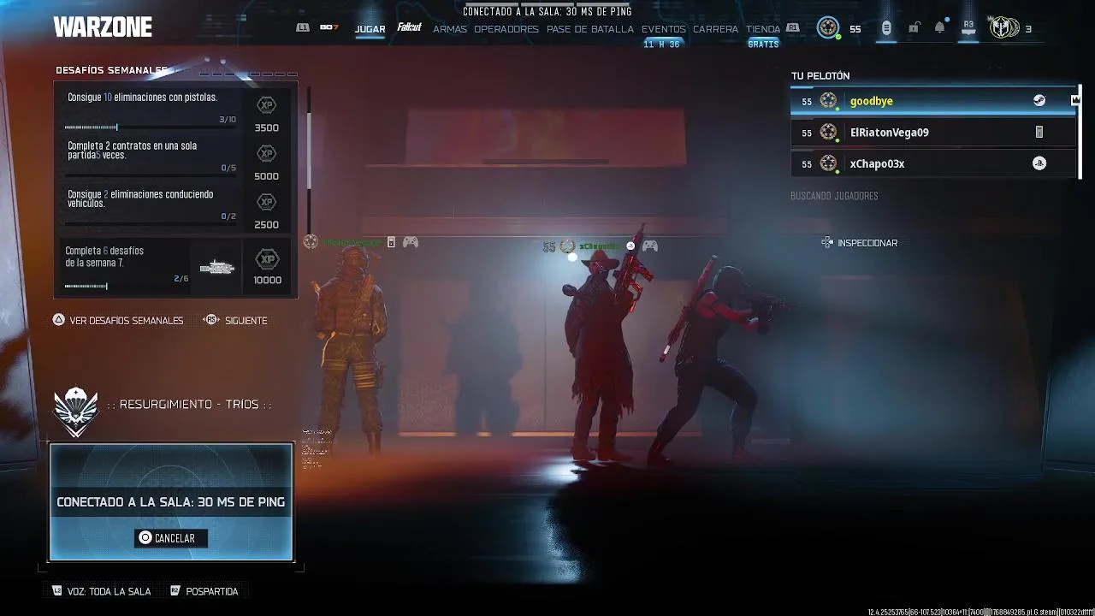Click the R1 bumper icon in the top bar
Screen dimensions: 1095x616
[x=792, y=28]
